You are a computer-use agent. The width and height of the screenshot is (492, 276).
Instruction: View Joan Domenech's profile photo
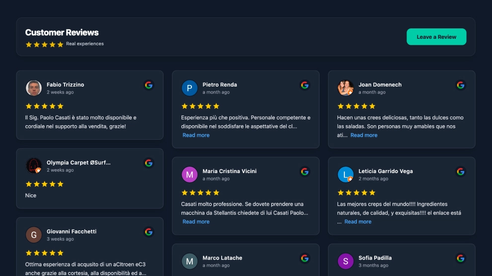pyautogui.click(x=345, y=88)
